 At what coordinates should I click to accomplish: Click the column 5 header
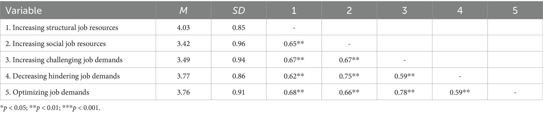(515, 11)
